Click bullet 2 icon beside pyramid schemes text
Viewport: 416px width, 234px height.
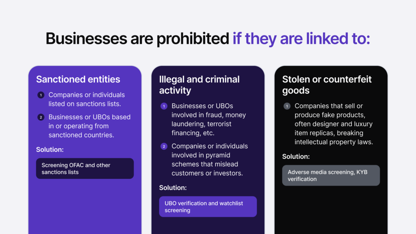[x=164, y=146]
